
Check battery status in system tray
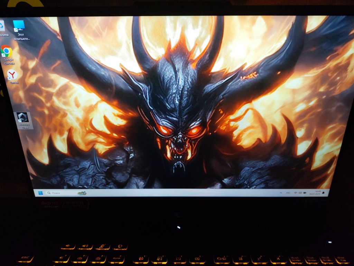(305, 193)
